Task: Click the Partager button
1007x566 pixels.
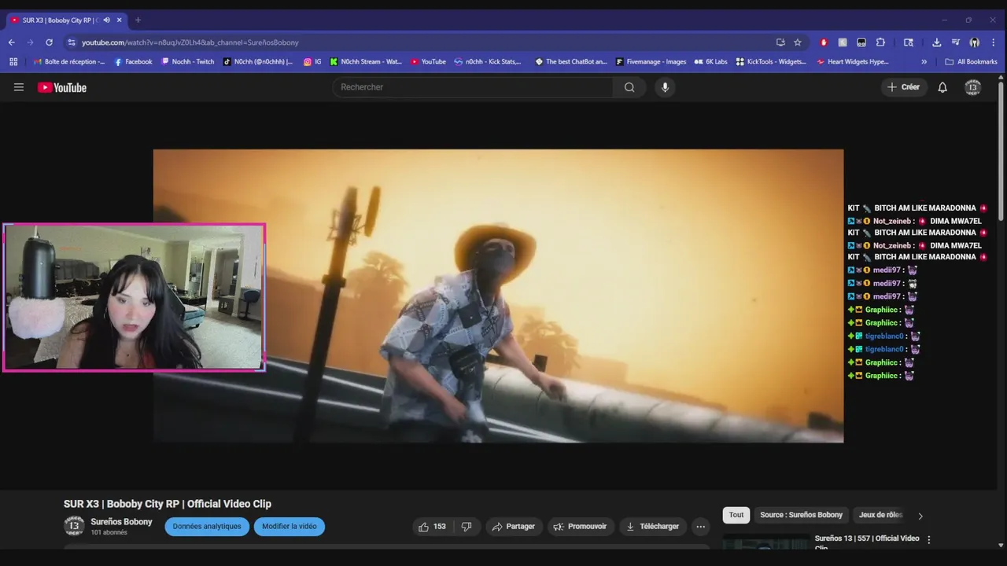Action: (x=514, y=527)
